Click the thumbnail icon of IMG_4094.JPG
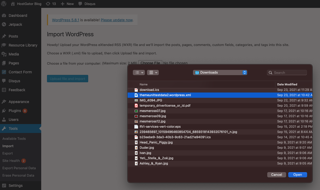This screenshot has height=190, width=320. click(136, 100)
